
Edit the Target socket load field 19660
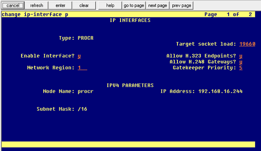click(247, 44)
